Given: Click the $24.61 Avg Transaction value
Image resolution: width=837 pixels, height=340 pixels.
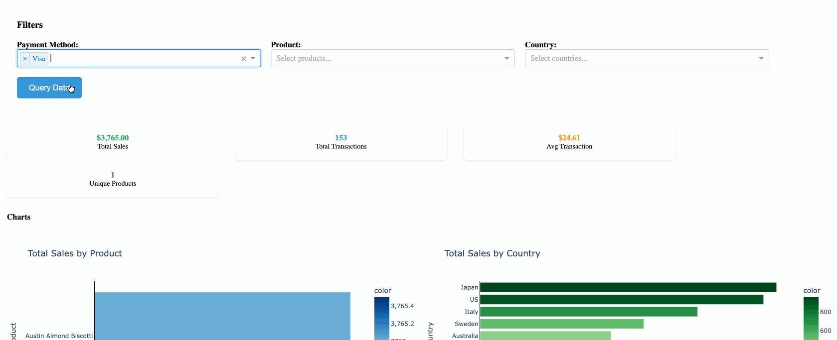Looking at the screenshot, I should pos(569,138).
